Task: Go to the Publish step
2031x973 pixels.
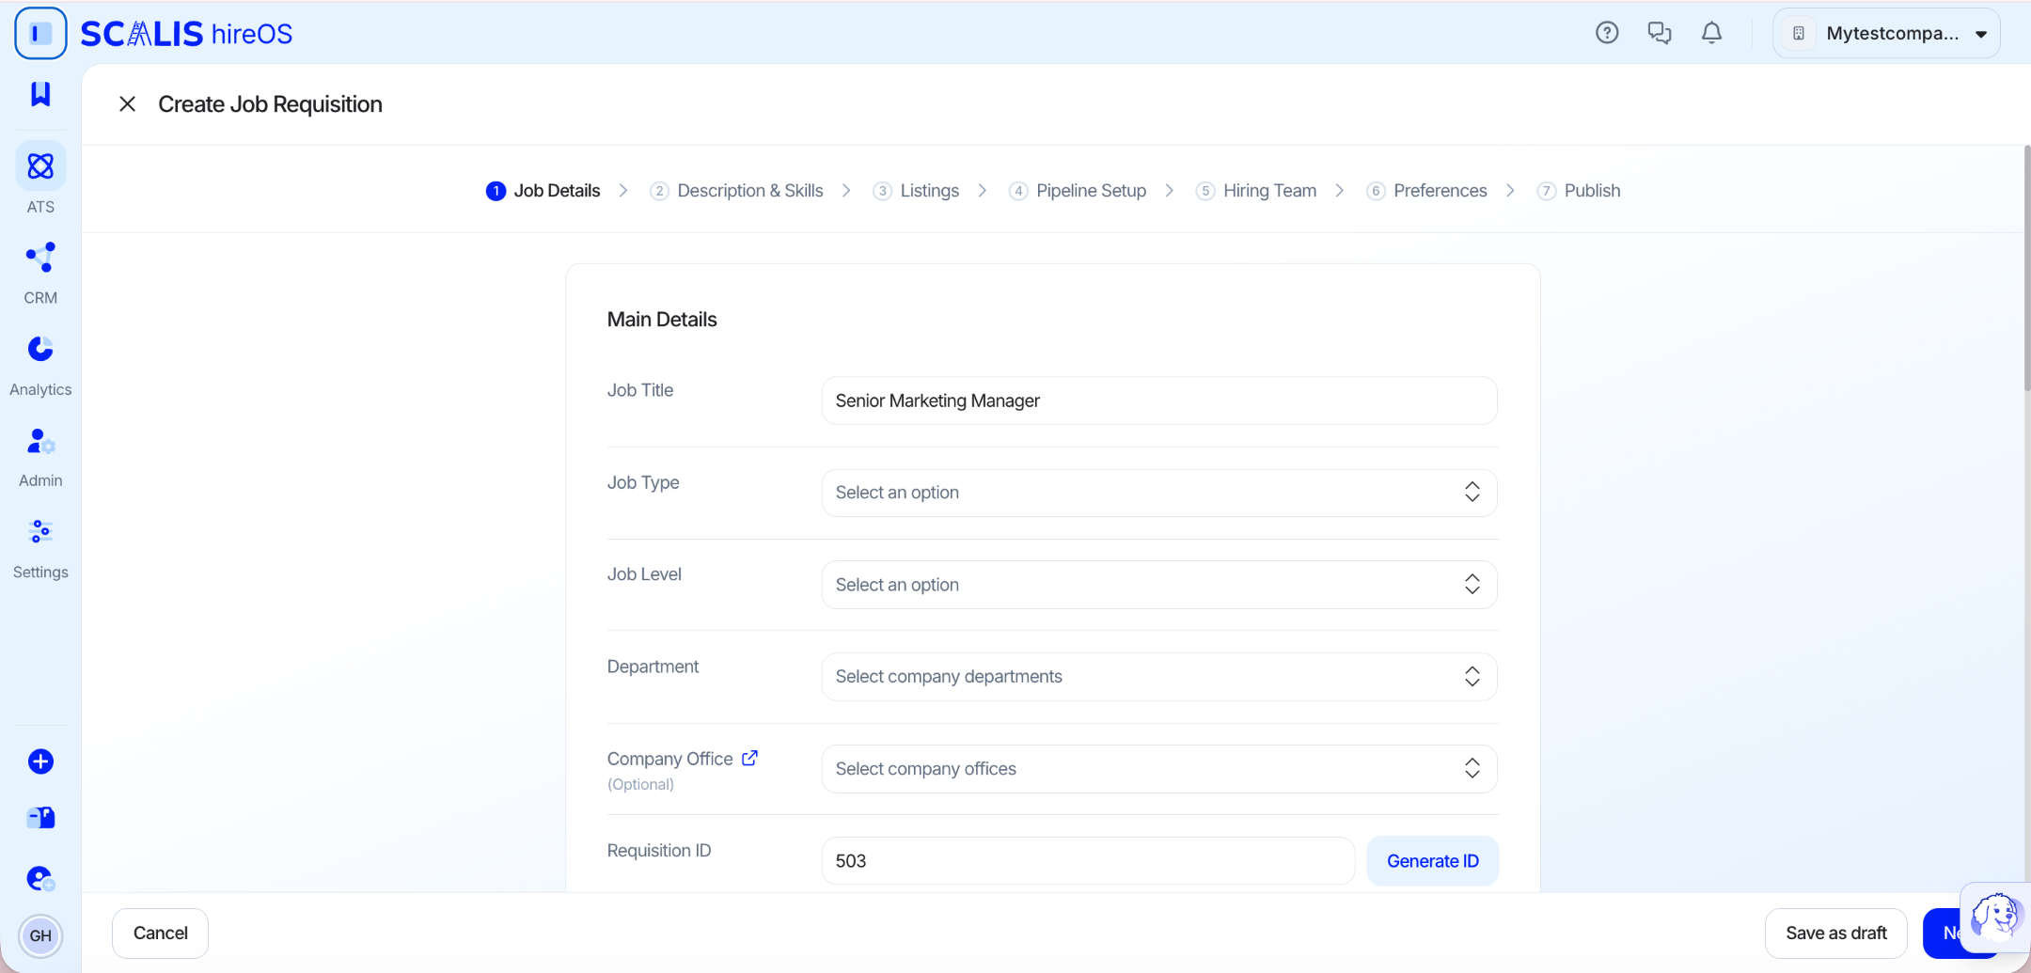Action: [x=1579, y=191]
